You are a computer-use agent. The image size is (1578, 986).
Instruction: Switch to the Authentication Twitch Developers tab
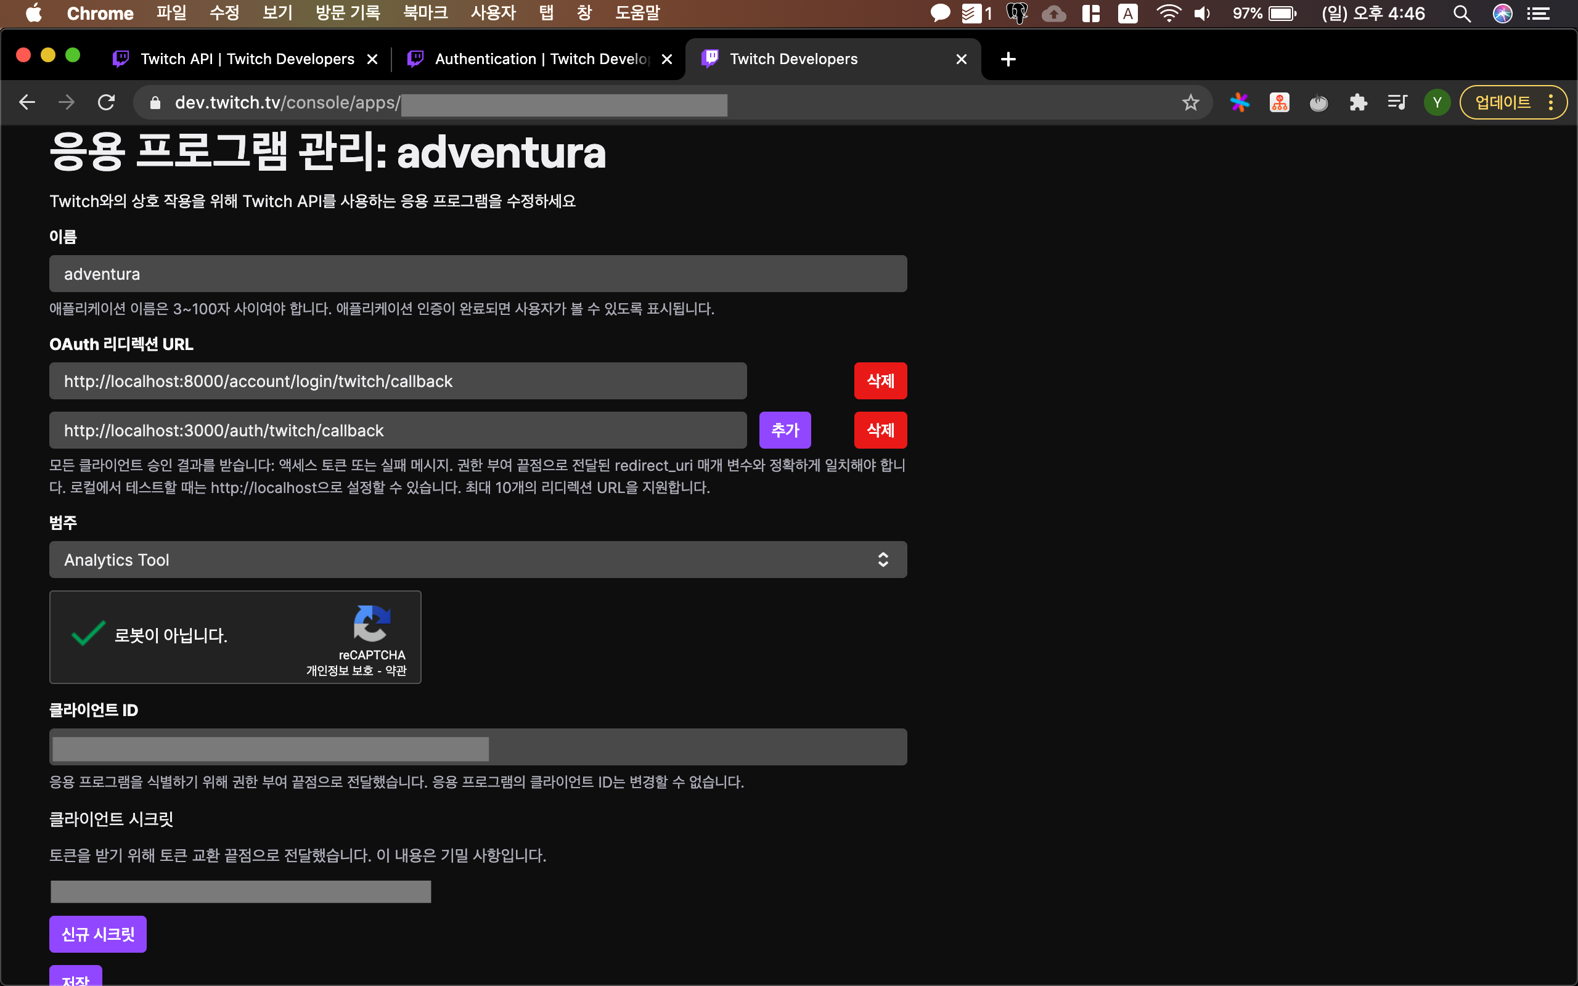(x=541, y=59)
